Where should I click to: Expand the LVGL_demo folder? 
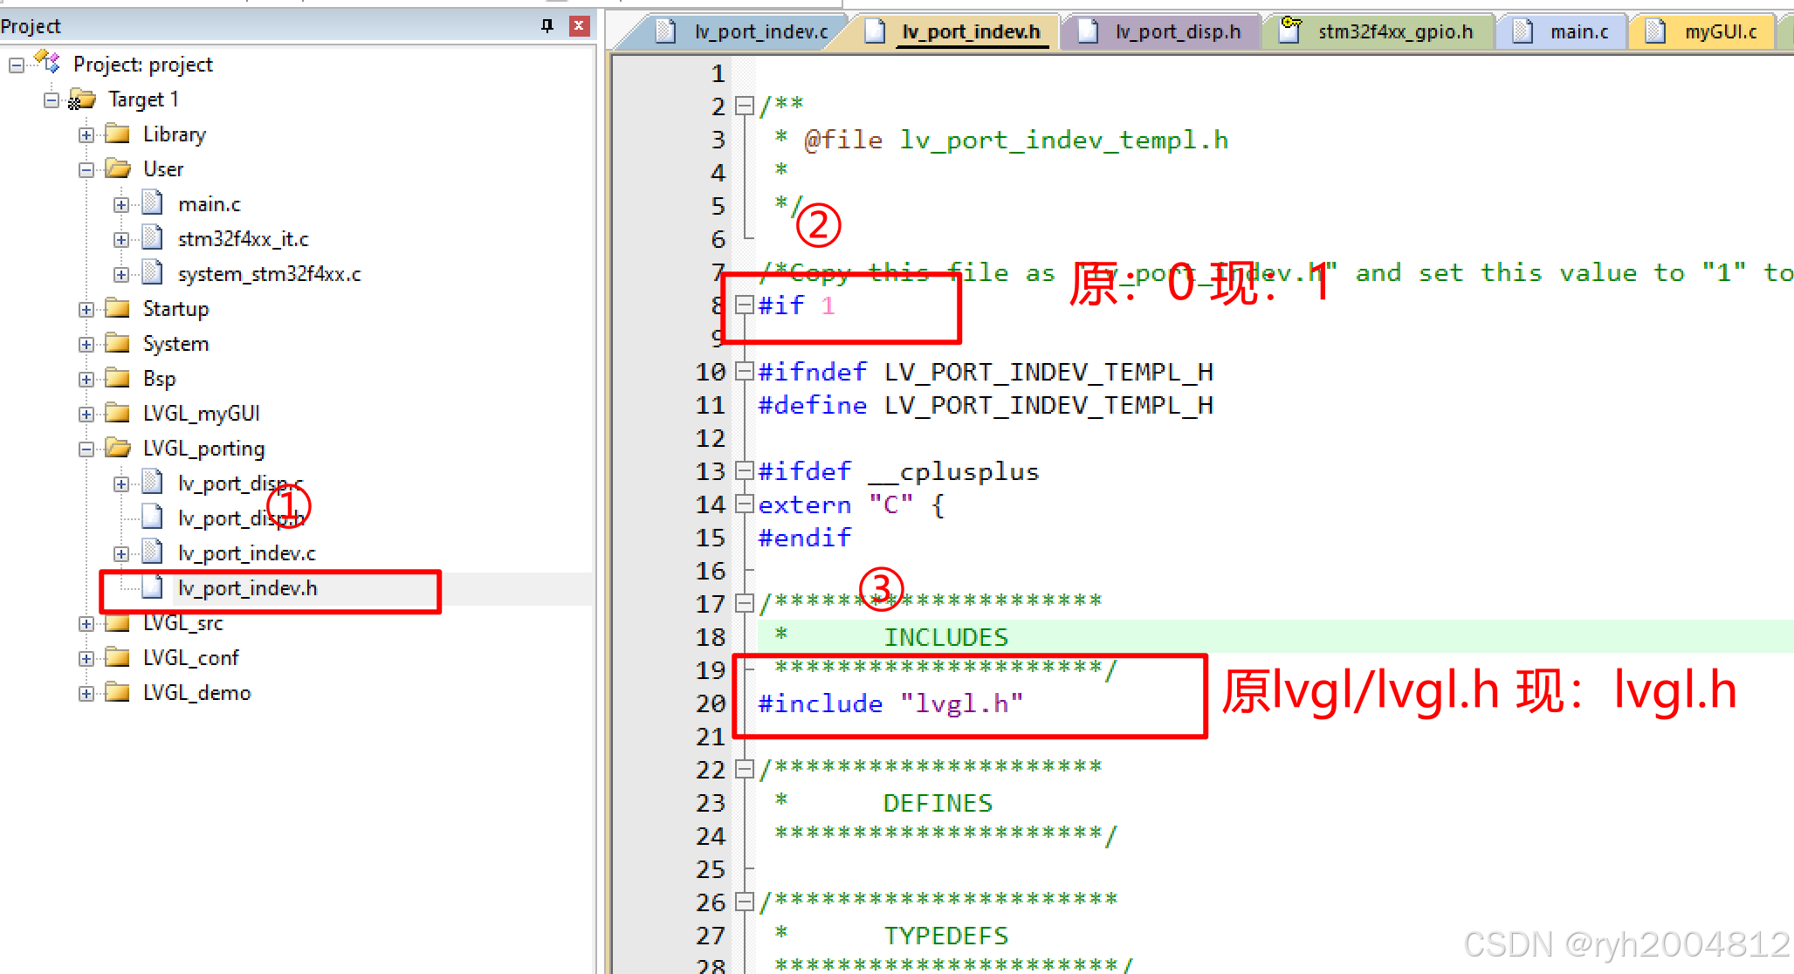[x=86, y=692]
